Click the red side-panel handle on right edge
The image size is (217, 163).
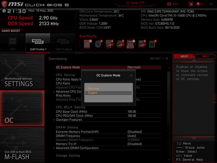coord(215,98)
